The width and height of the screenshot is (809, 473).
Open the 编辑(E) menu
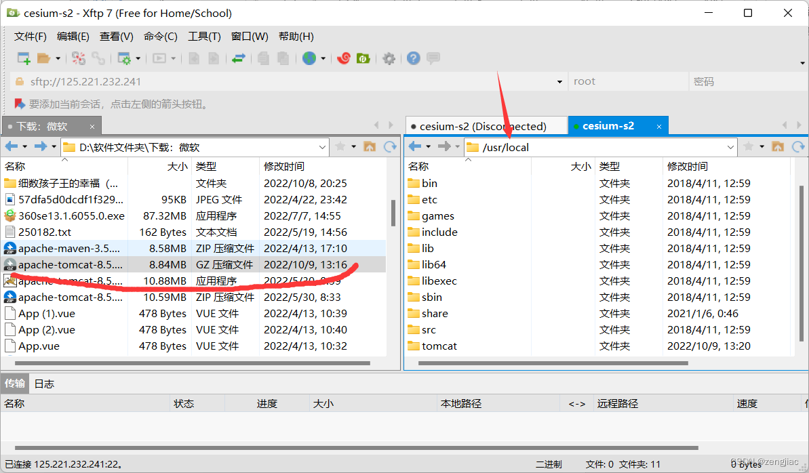tap(73, 37)
